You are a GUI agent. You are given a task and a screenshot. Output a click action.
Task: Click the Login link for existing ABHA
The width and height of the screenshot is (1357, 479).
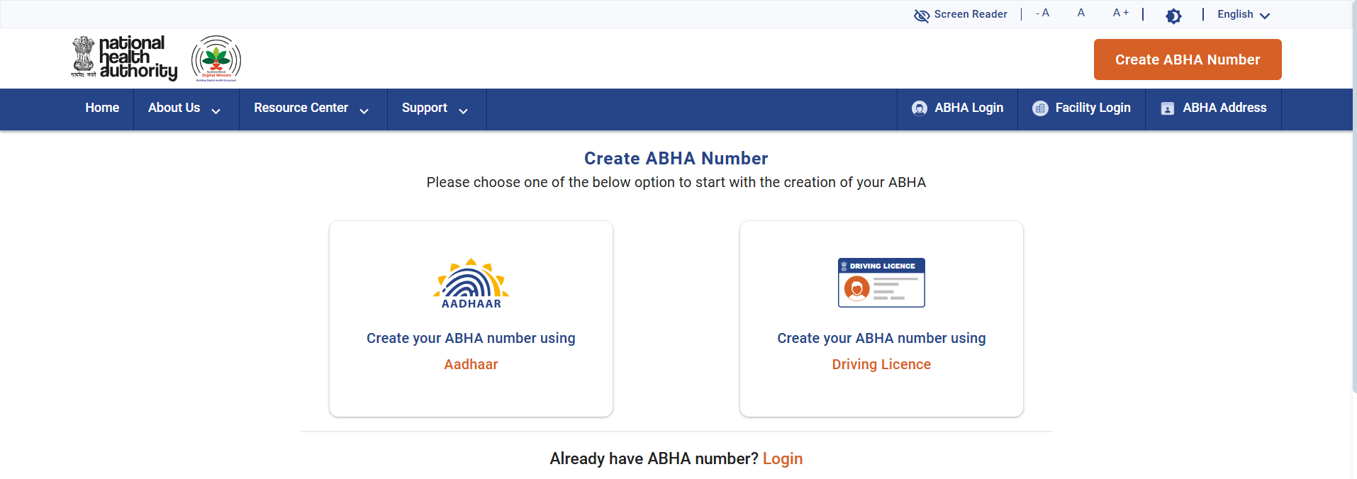tap(783, 459)
